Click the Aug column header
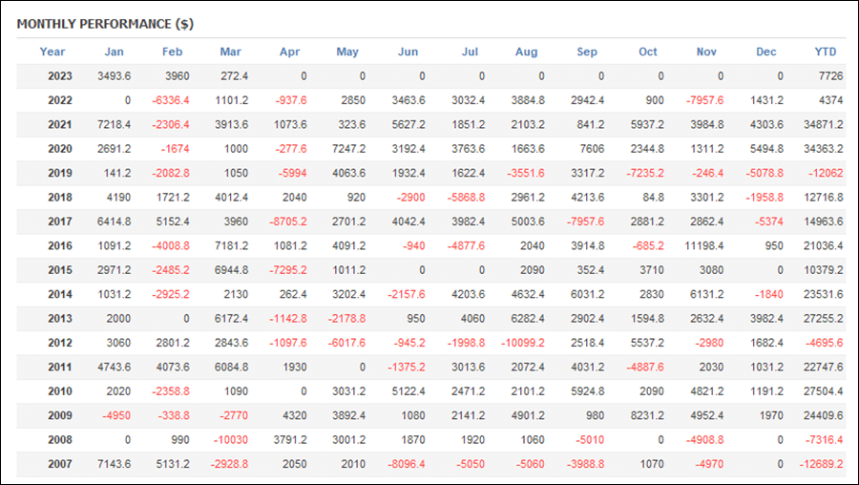Screen dimensions: 859x485 [x=526, y=53]
